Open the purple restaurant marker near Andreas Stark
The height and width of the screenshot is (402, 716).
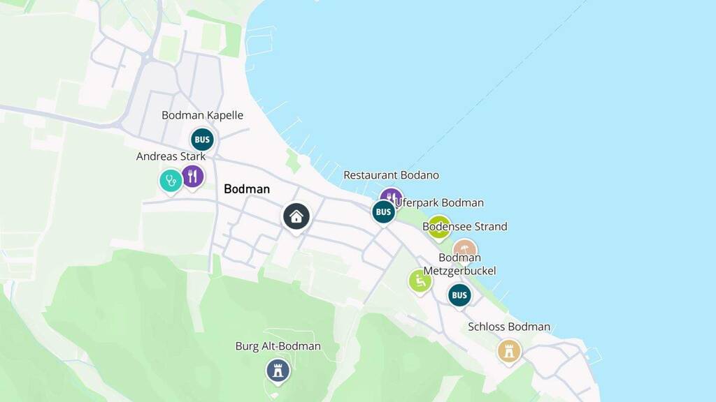pos(193,177)
